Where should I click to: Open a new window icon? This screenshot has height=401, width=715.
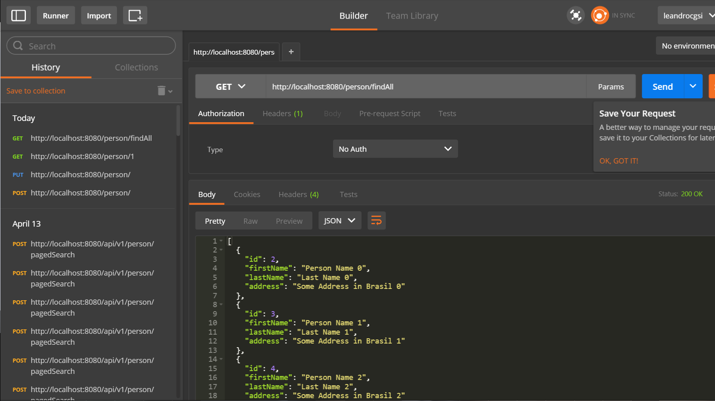coord(135,15)
